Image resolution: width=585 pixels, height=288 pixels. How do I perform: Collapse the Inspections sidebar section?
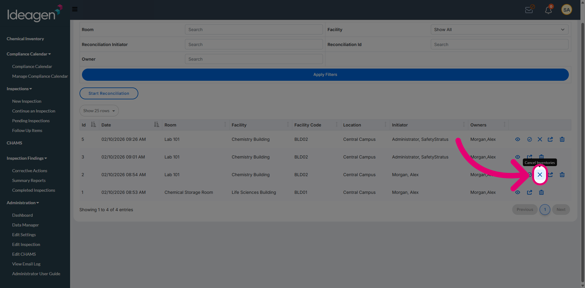19,89
